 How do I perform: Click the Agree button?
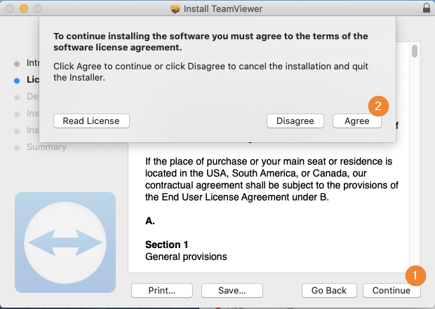(356, 121)
